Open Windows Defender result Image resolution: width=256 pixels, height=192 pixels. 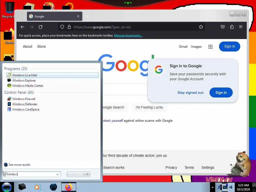(x=52, y=104)
